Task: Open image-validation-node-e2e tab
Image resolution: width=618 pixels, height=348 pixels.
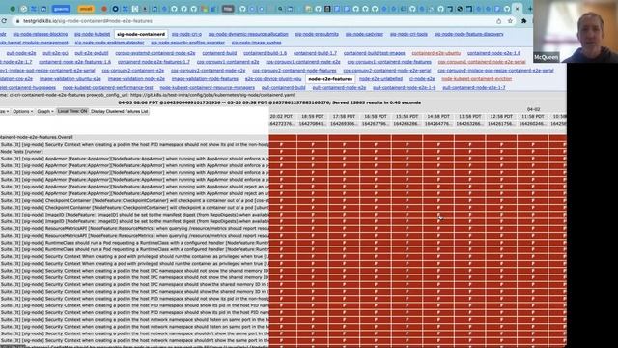Action: [136, 79]
